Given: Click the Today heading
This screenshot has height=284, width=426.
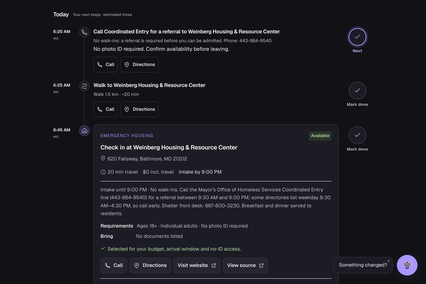Looking at the screenshot, I should click(61, 14).
